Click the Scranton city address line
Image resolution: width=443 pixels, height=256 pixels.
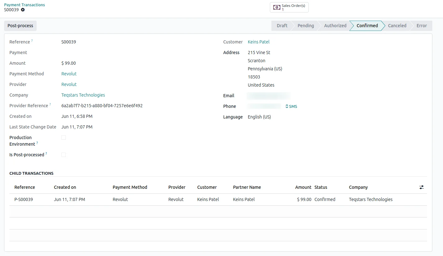pos(256,61)
